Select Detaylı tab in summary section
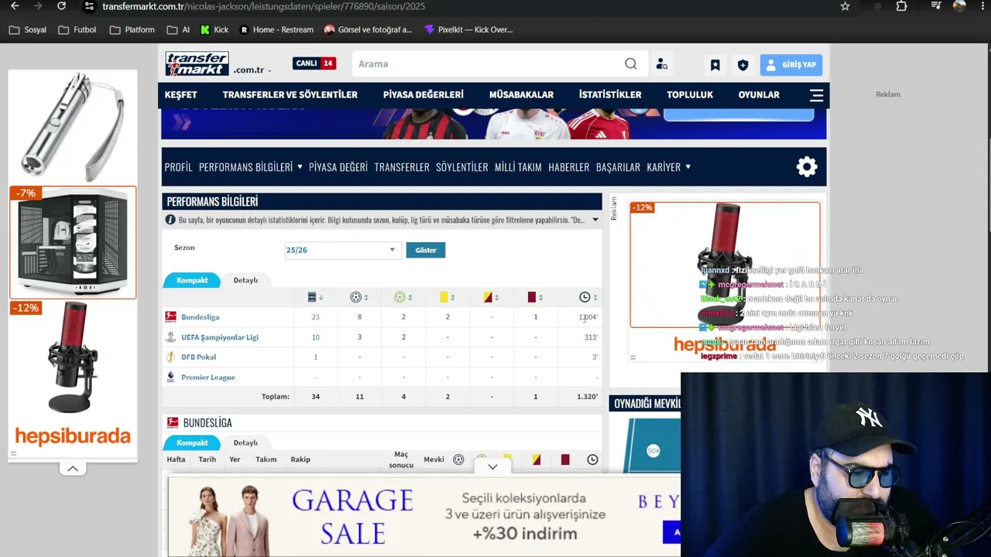The height and width of the screenshot is (557, 991). click(245, 280)
